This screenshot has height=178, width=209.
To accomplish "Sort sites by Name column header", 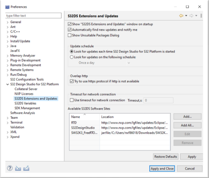I will 84,117.
